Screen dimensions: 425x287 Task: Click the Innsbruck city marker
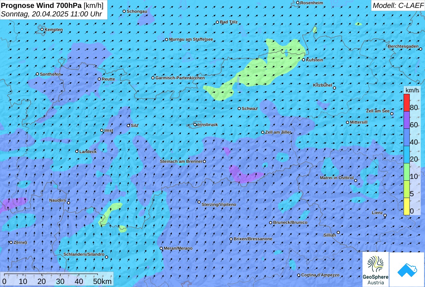click(195, 125)
